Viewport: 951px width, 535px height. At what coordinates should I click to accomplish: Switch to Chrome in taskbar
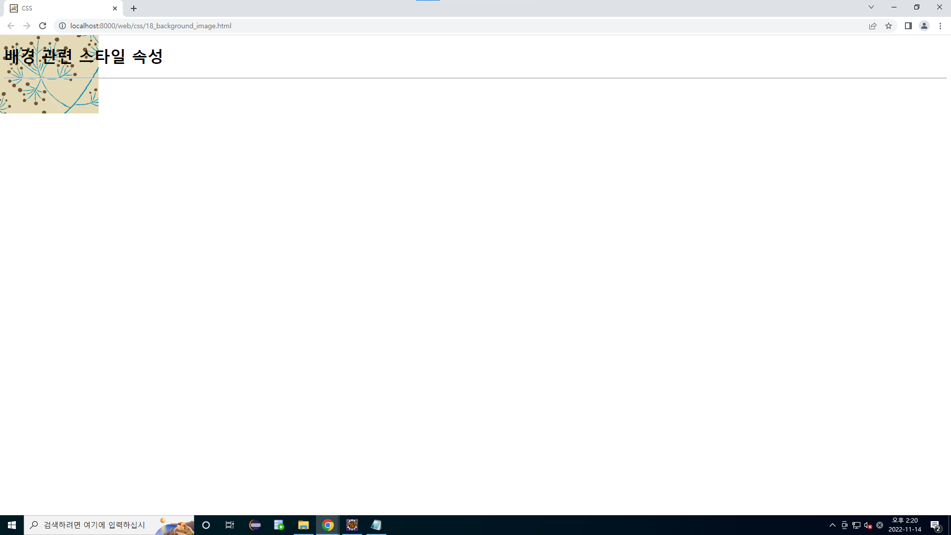pyautogui.click(x=328, y=525)
